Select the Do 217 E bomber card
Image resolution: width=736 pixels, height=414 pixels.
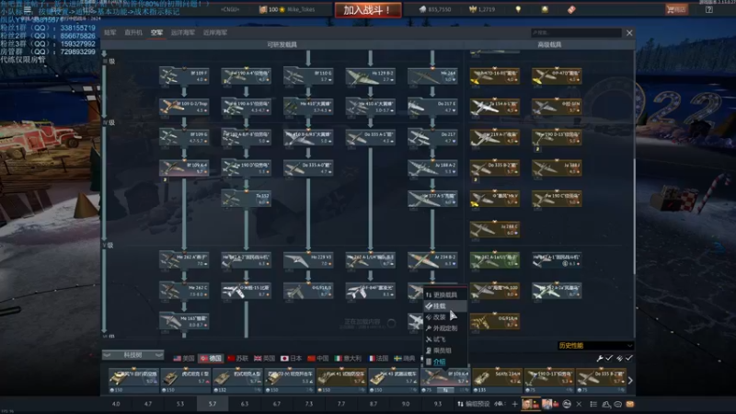pyautogui.click(x=432, y=107)
